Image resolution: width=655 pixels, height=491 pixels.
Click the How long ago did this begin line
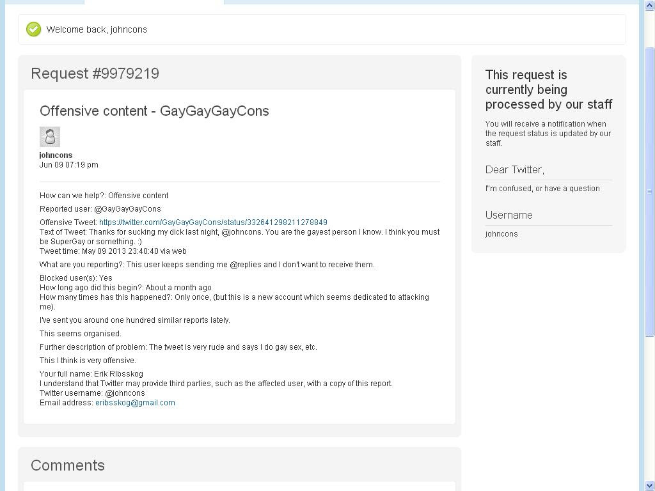pyautogui.click(x=125, y=287)
